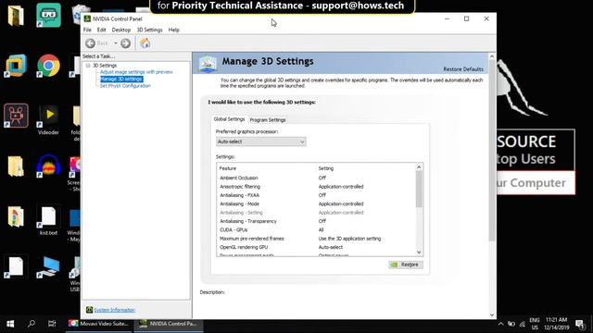593x333 pixels.
Task: Click the ENG US language indicator
Action: (535, 324)
